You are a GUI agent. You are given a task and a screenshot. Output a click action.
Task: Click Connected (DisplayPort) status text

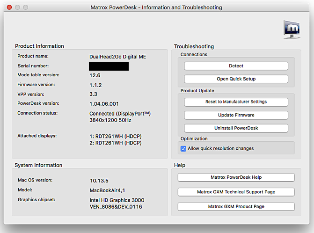[120, 114]
